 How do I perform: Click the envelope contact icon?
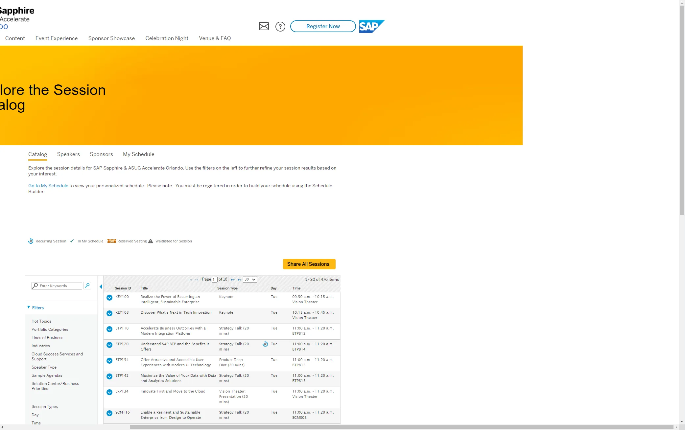click(264, 26)
